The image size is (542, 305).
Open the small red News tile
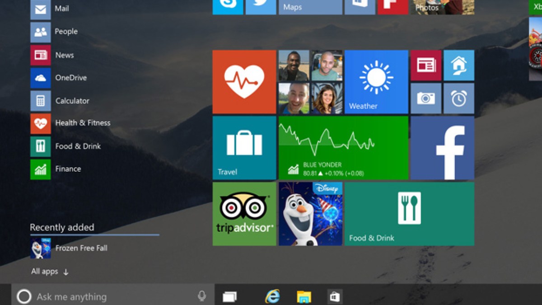point(426,65)
